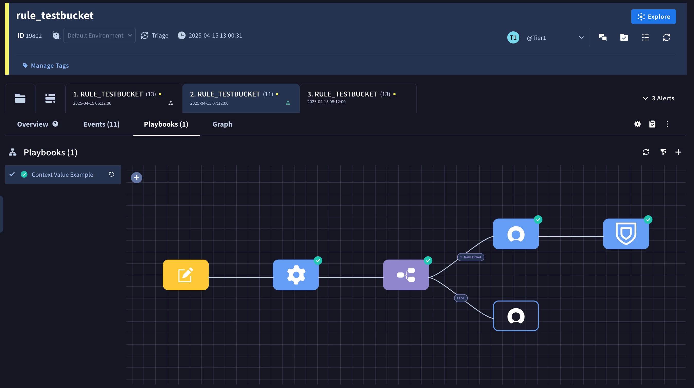Open the case tasks list icon
Screen dimensions: 694x388
click(x=645, y=38)
